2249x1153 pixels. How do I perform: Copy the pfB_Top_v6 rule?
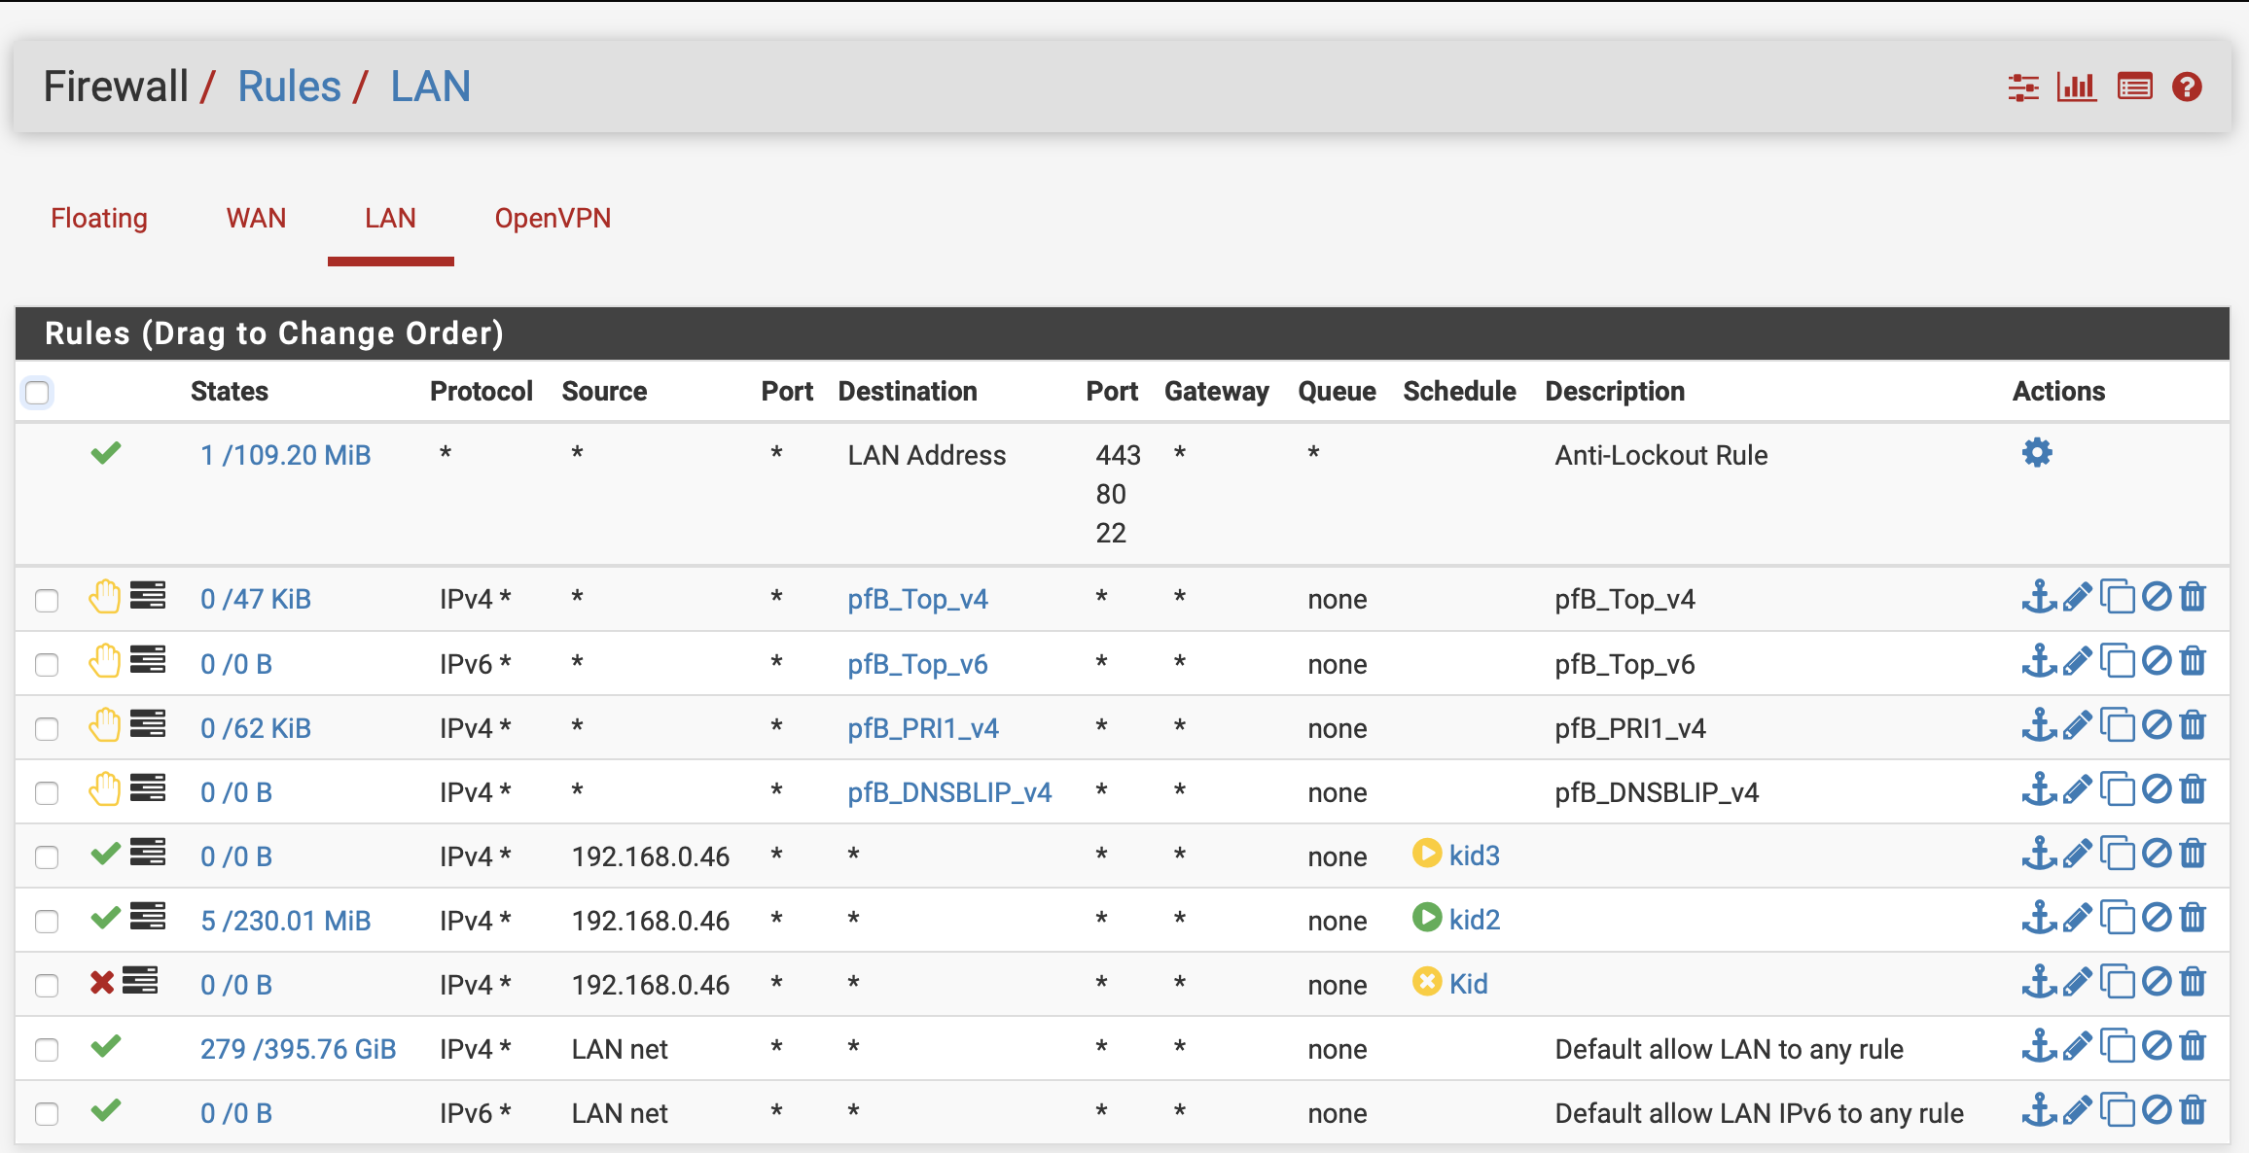click(2117, 661)
